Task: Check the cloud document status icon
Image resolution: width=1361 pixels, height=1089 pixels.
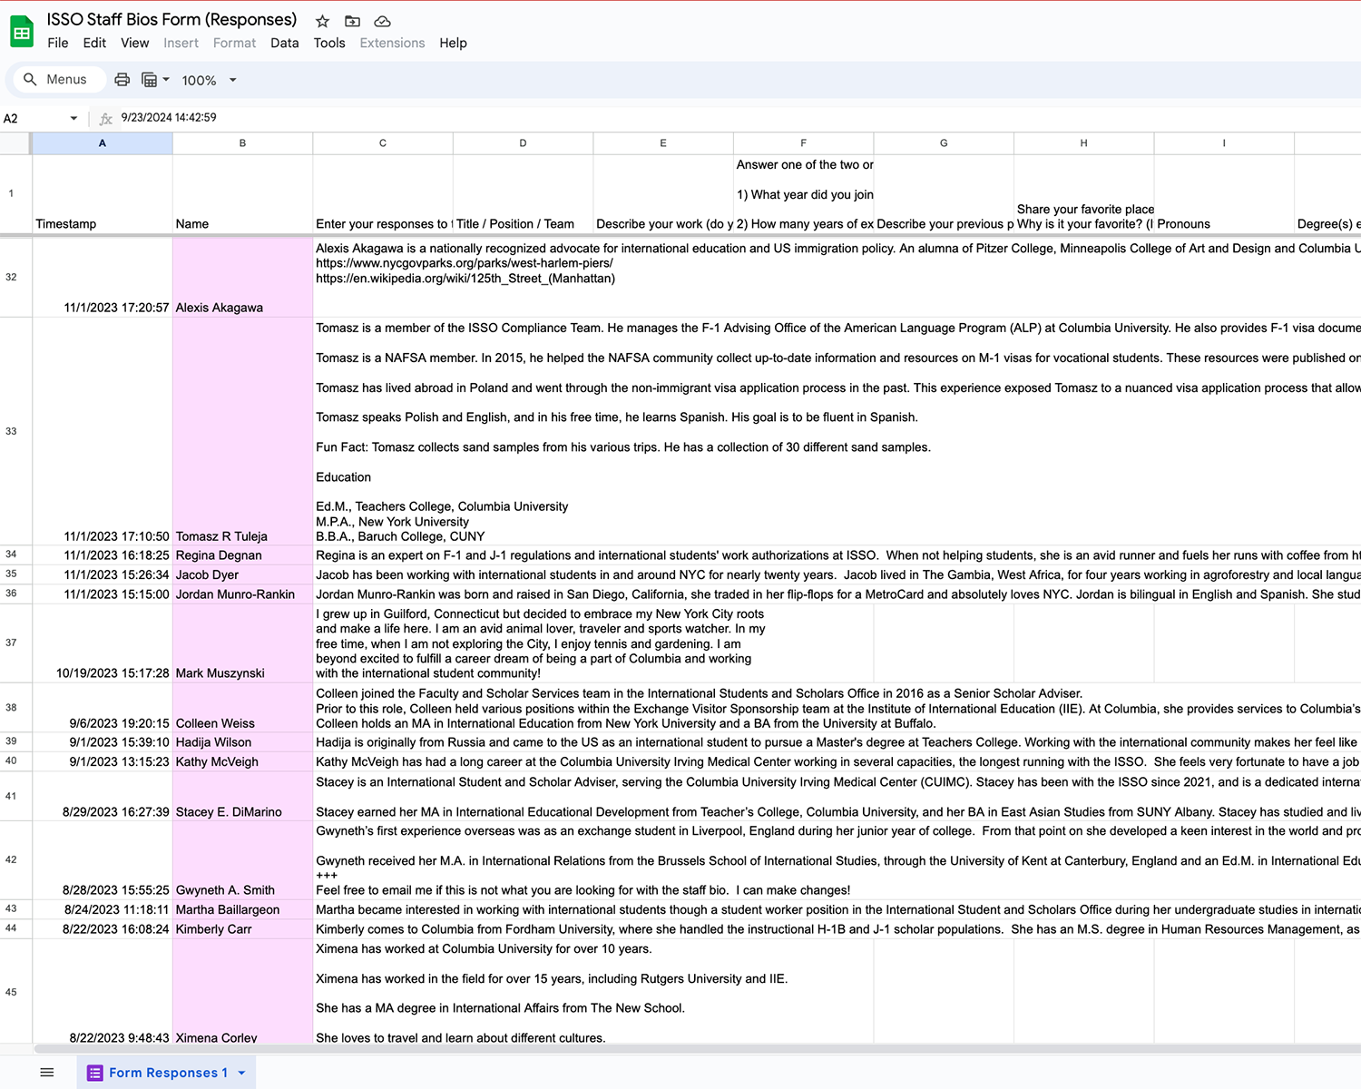Action: click(382, 21)
